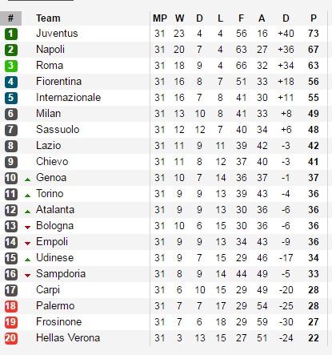Image resolution: width=332 pixels, height=355 pixels.
Task: Click Palermo rank 18 red badge
Action: pyautogui.click(x=11, y=306)
